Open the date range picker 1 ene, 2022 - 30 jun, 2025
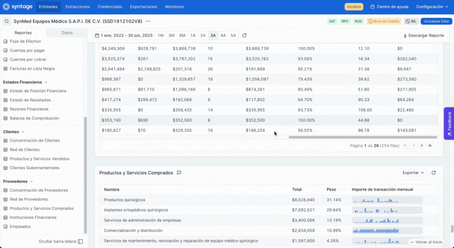Image resolution: width=454 pixels, height=248 pixels. pyautogui.click(x=124, y=36)
